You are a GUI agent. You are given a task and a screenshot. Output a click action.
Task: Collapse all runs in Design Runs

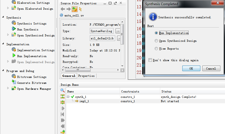(62, 97)
